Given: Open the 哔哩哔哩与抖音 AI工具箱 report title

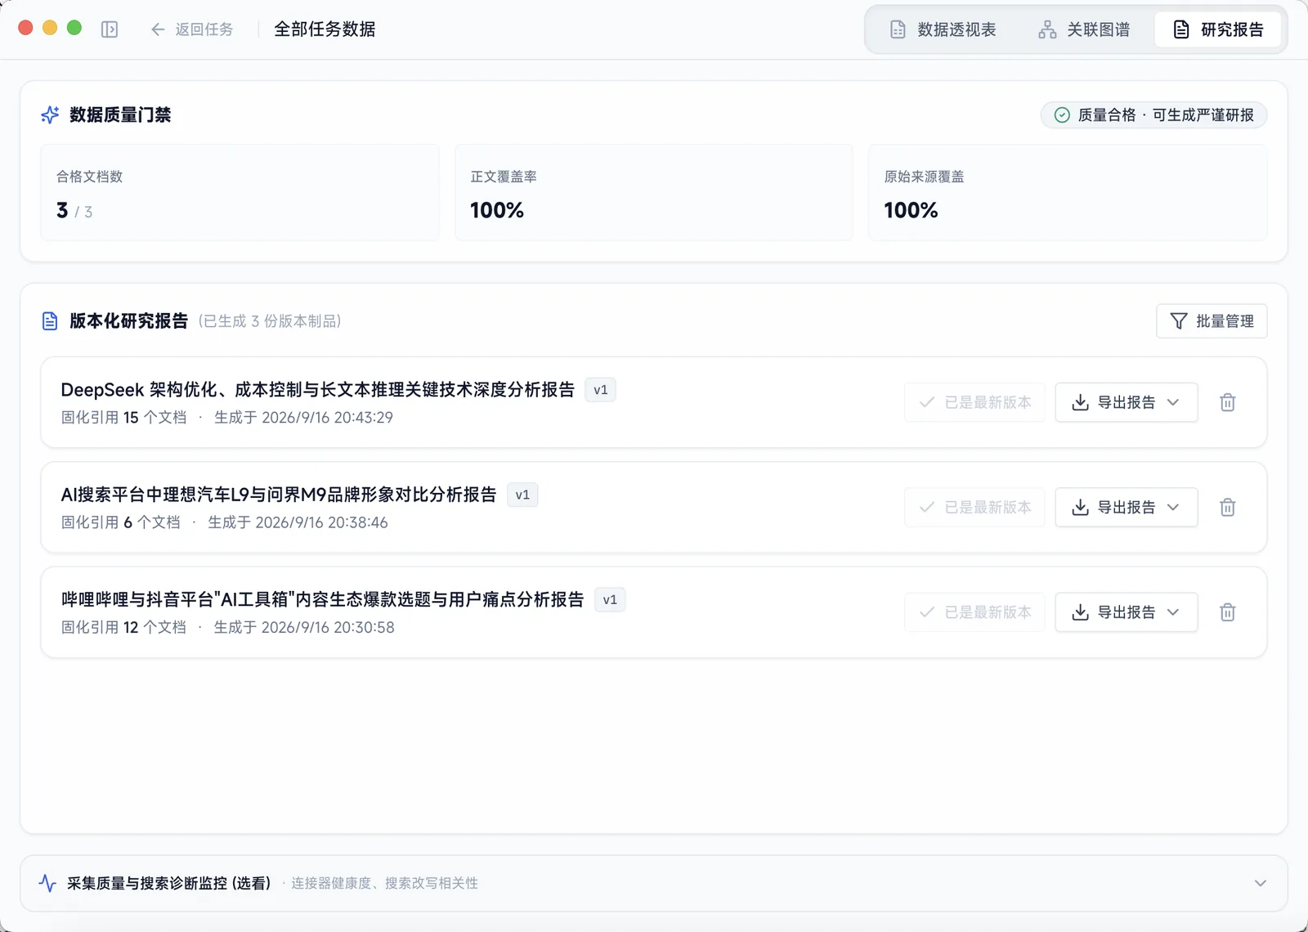Looking at the screenshot, I should click(322, 599).
